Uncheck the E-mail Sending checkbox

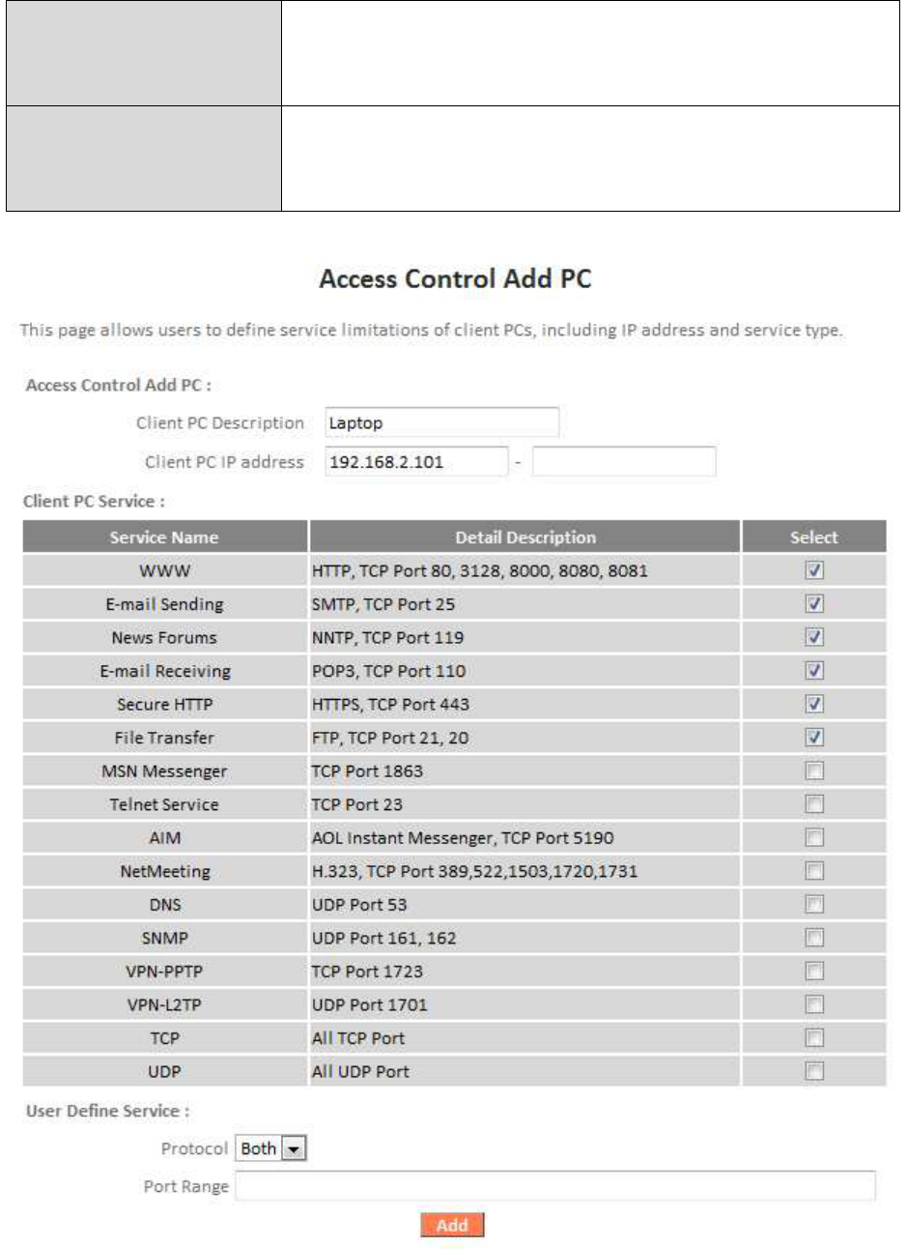[x=814, y=604]
